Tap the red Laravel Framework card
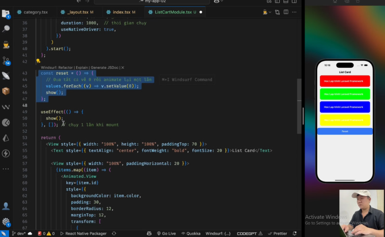Image resolution: width=385 pixels, height=237 pixels. tap(345, 81)
